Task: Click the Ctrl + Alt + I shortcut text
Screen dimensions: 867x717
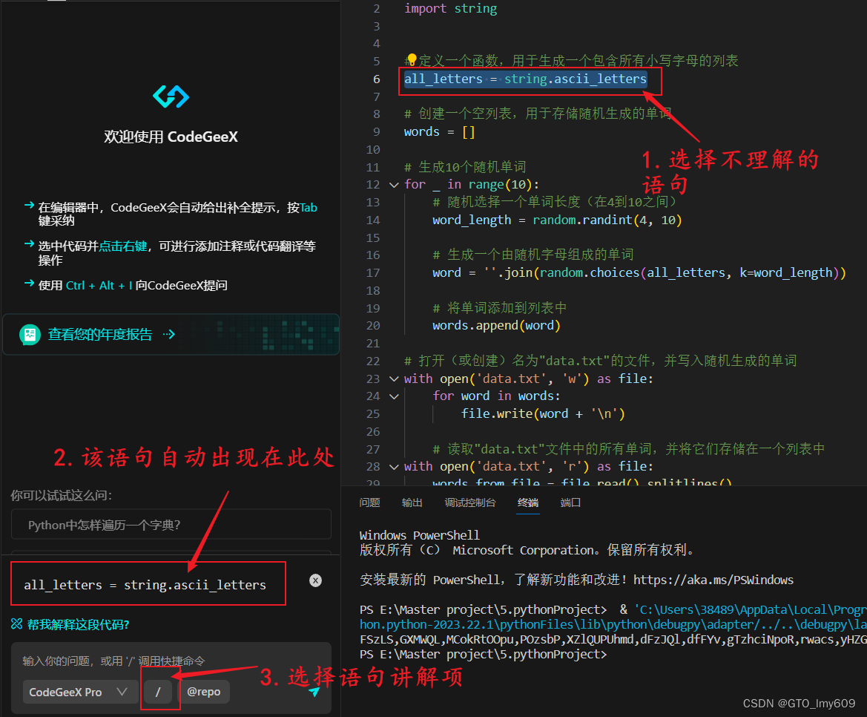Action: point(99,286)
